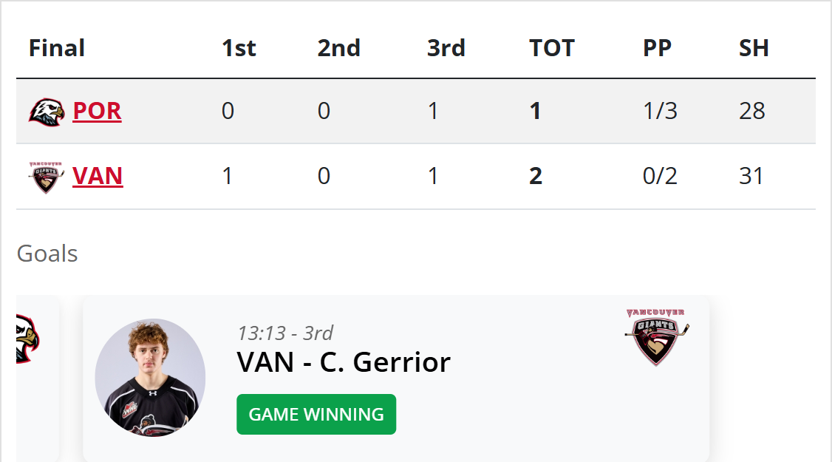The width and height of the screenshot is (832, 462).
Task: Select C. Gerrior's player photo
Action: pyautogui.click(x=150, y=376)
